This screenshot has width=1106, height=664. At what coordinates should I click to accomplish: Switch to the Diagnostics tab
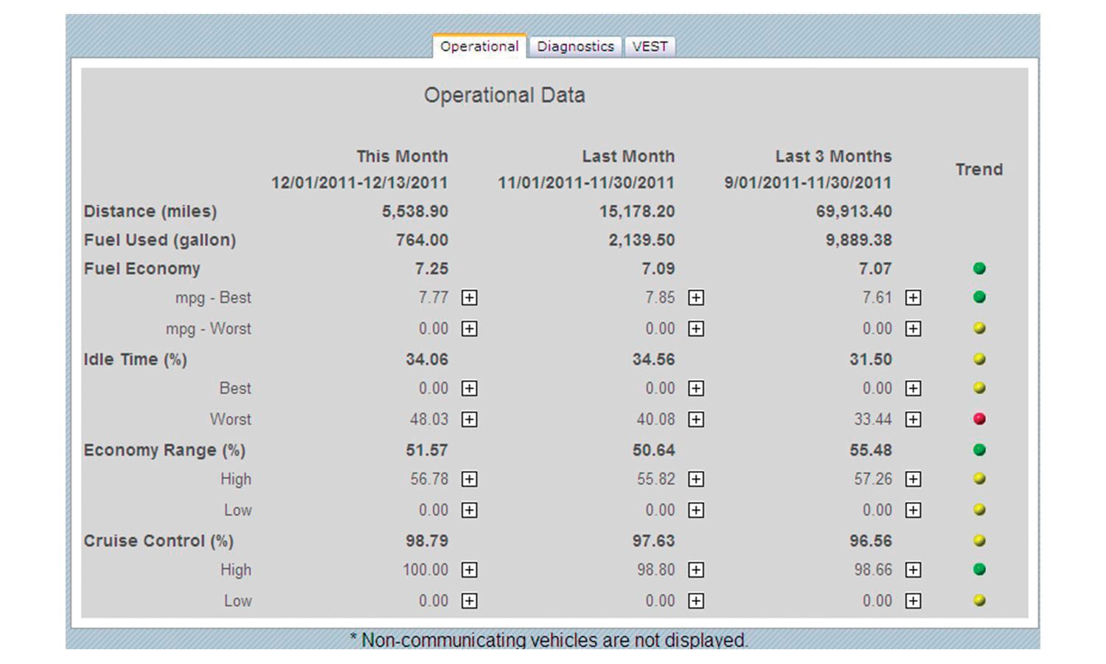coord(575,46)
